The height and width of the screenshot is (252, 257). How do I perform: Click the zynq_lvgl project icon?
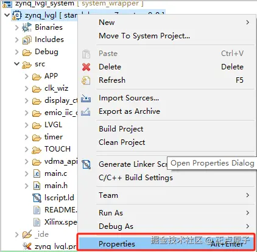pos(16,15)
